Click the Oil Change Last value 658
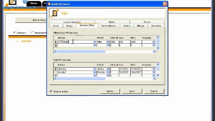 125,42
